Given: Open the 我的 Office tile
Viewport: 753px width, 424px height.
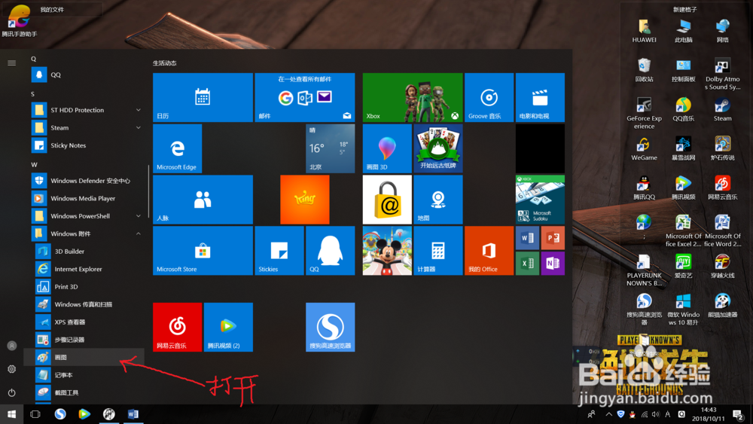Looking at the screenshot, I should [489, 251].
